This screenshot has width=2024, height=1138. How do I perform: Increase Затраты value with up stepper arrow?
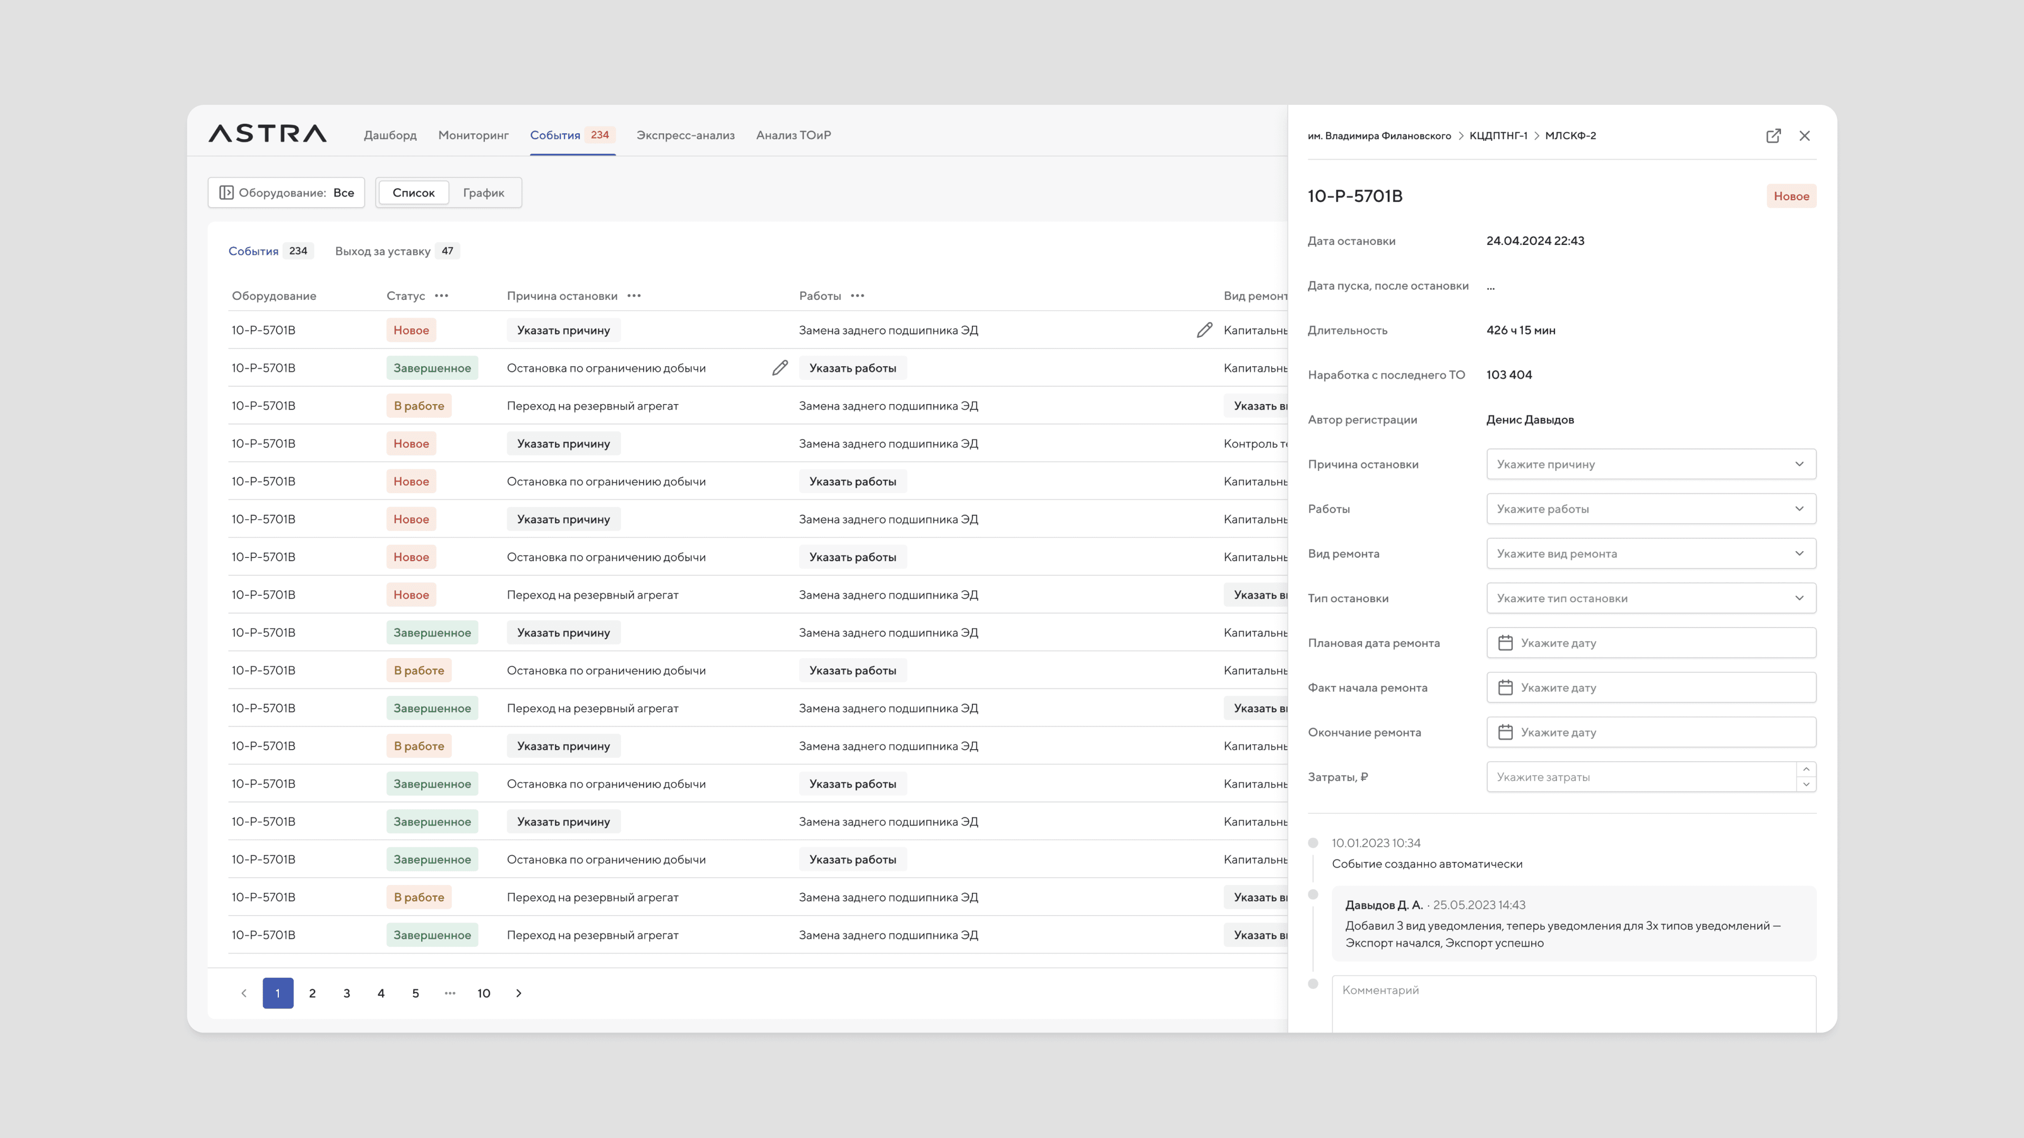pyautogui.click(x=1806, y=770)
